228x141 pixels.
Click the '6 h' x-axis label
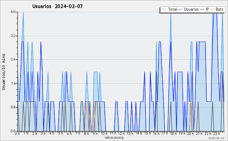click(69, 134)
